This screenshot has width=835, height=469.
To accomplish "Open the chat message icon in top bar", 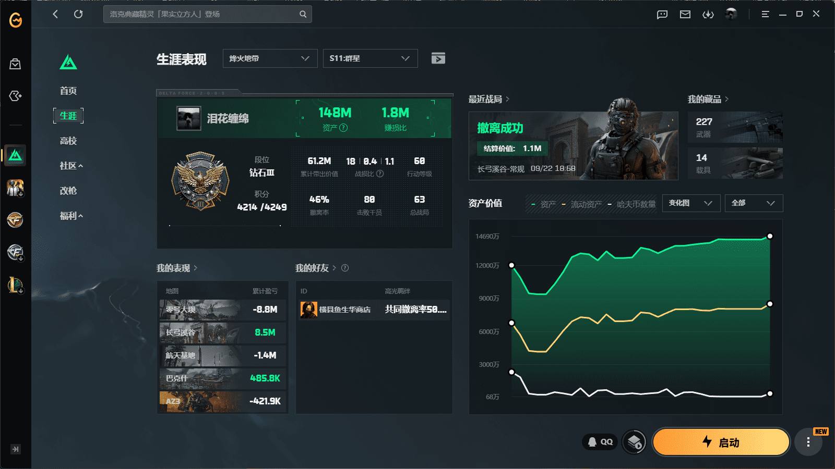I will [x=662, y=14].
